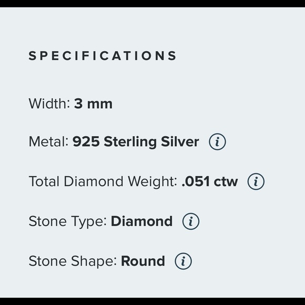305x305 pixels.
Task: Select the Metal label
Action: (48, 141)
